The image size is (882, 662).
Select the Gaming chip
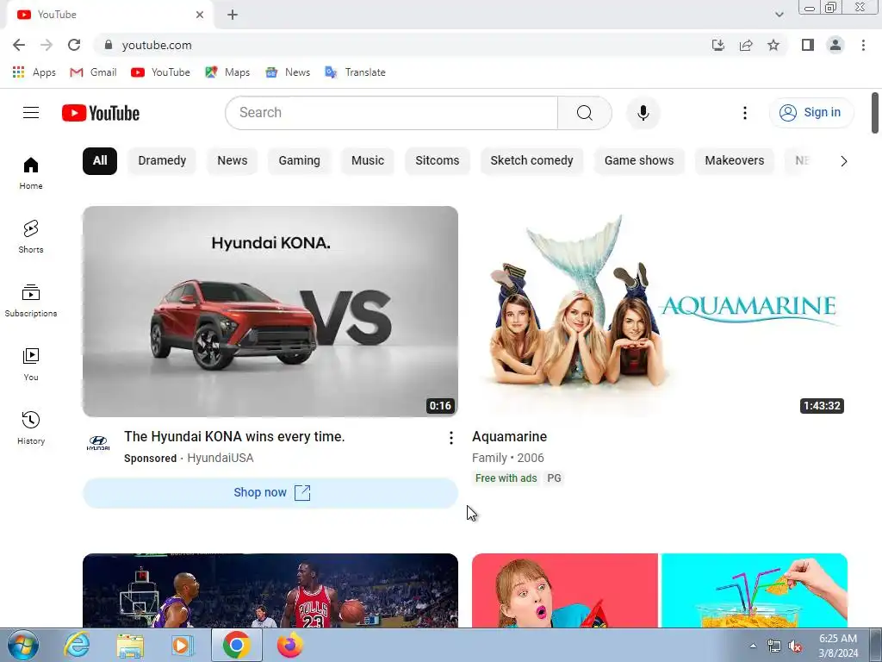pos(299,161)
